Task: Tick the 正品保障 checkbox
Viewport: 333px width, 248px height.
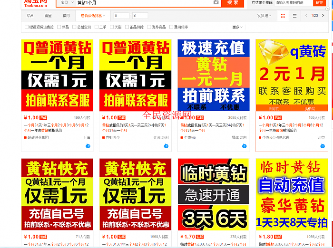Action: click(127, 27)
